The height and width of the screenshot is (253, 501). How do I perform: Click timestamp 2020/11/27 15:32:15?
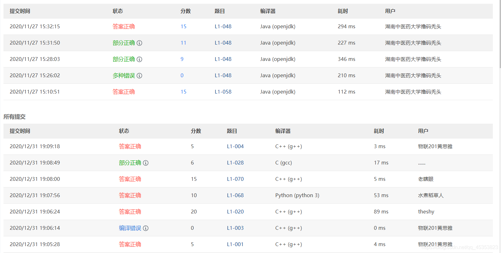pos(35,26)
